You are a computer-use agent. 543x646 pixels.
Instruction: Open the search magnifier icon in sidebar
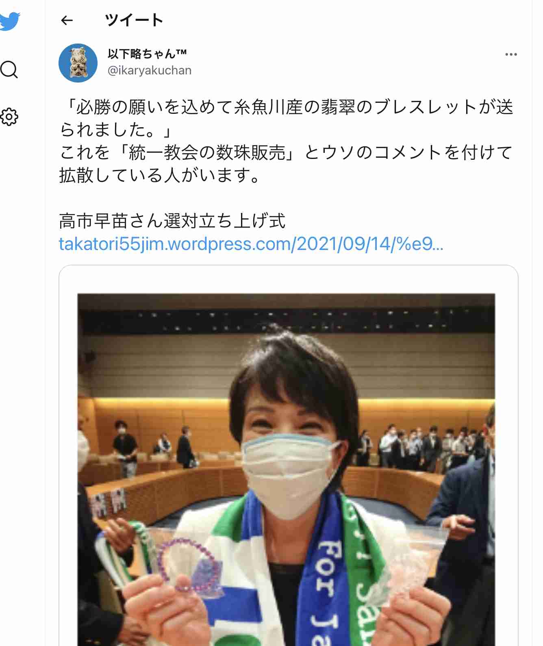click(x=9, y=69)
